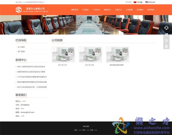This screenshot has width=172, height=135.
Task: Open news item starting with 公司全面实施
Action: [32, 77]
